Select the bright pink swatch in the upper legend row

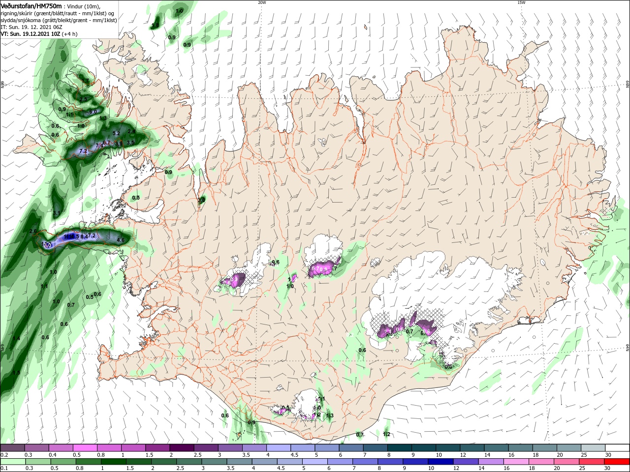pos(85,448)
